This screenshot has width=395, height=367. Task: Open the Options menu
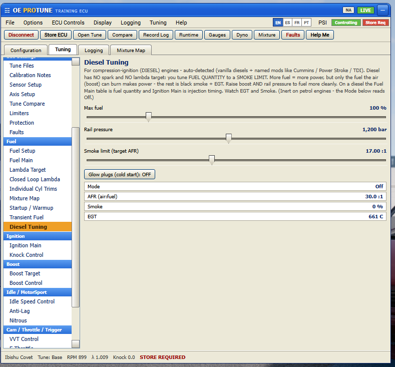(x=33, y=23)
